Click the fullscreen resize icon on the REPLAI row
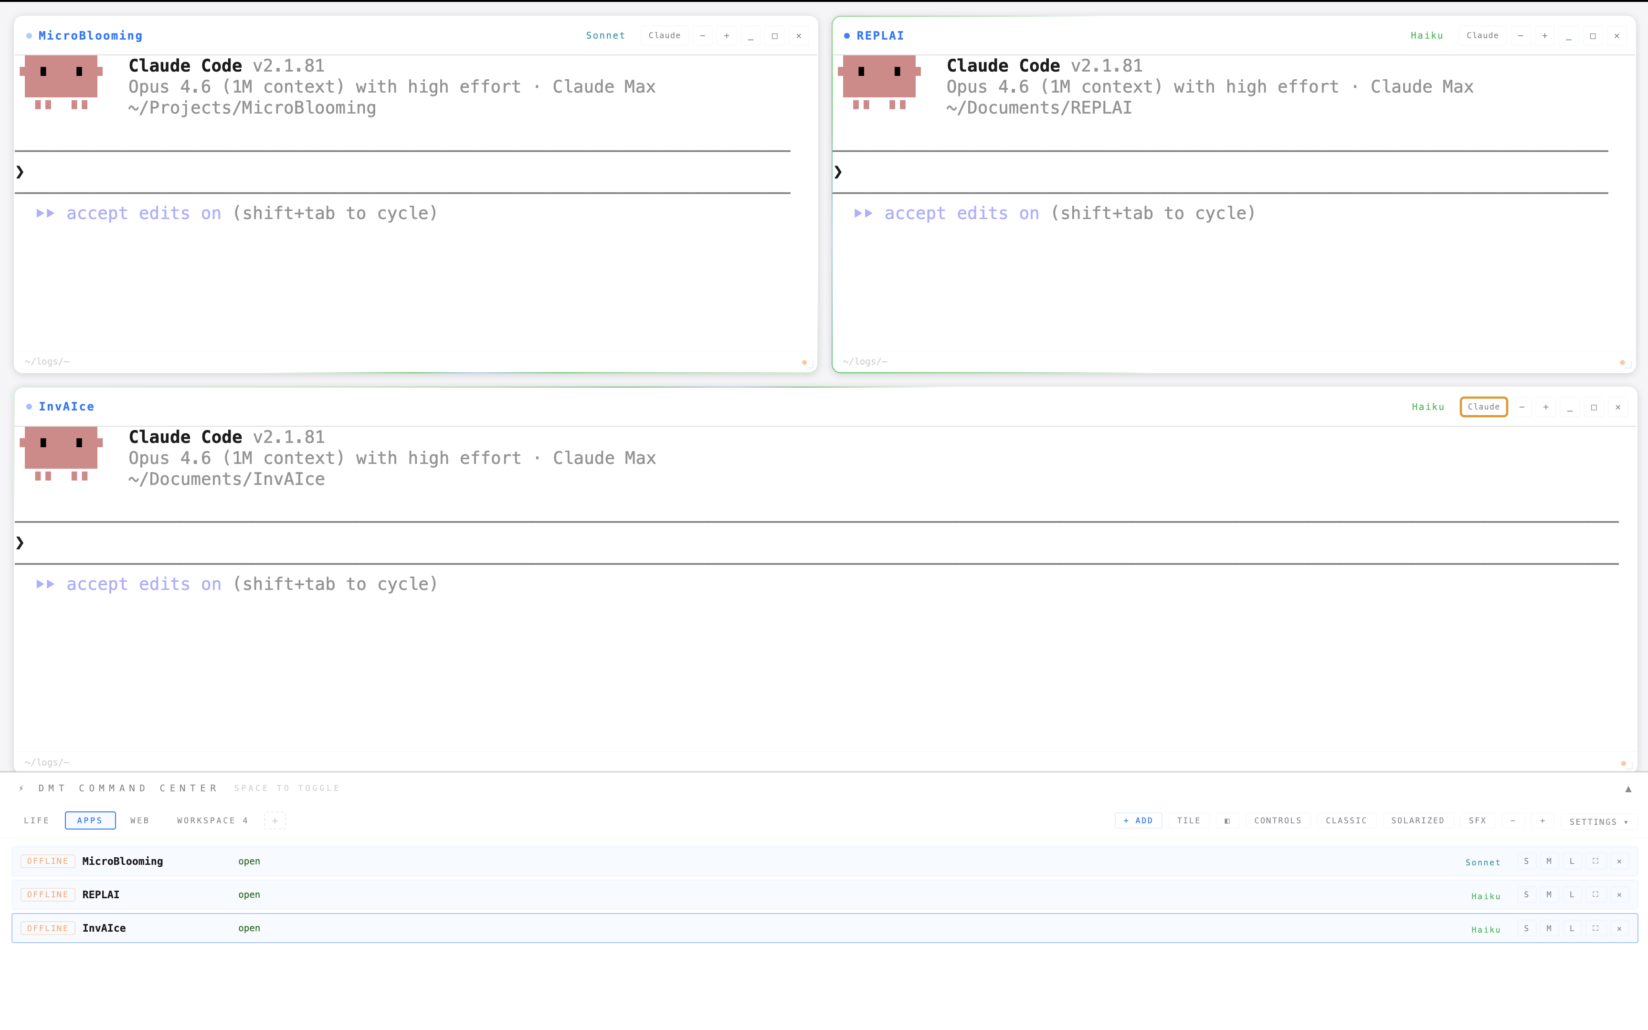The width and height of the screenshot is (1648, 1030). (1595, 894)
